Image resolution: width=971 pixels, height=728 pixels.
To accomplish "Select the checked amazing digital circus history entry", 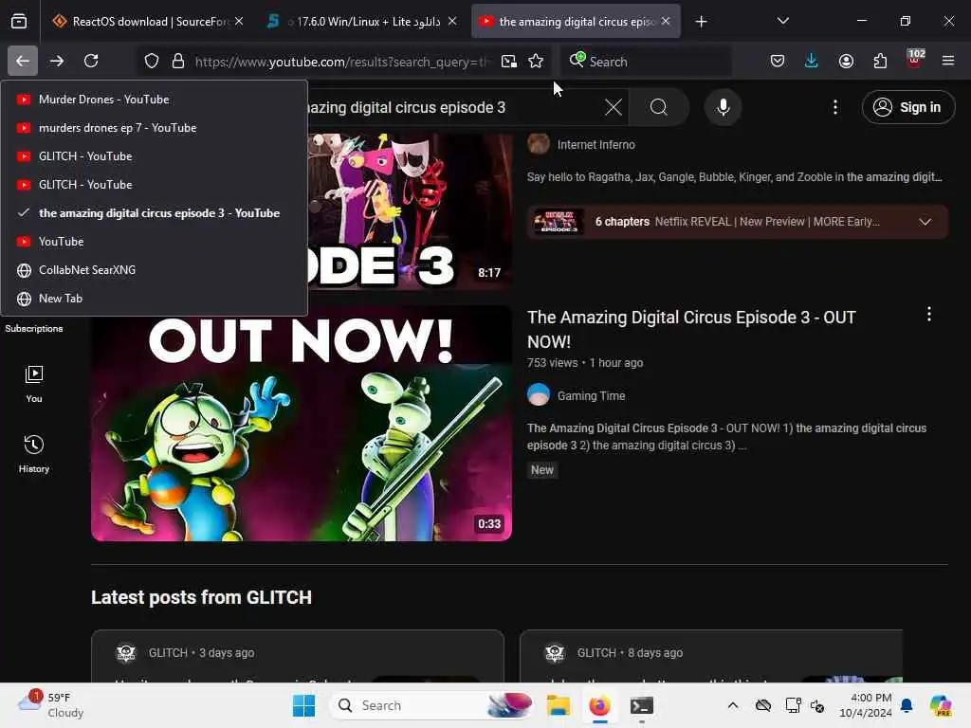I will coord(155,213).
